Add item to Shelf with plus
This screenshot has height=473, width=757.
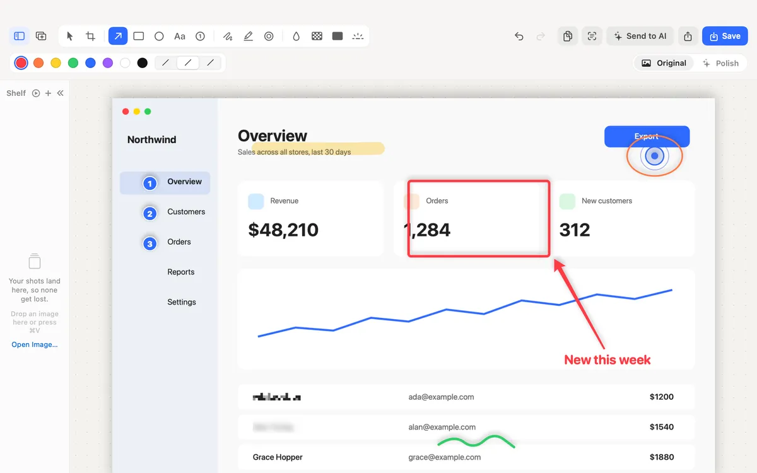coord(48,93)
